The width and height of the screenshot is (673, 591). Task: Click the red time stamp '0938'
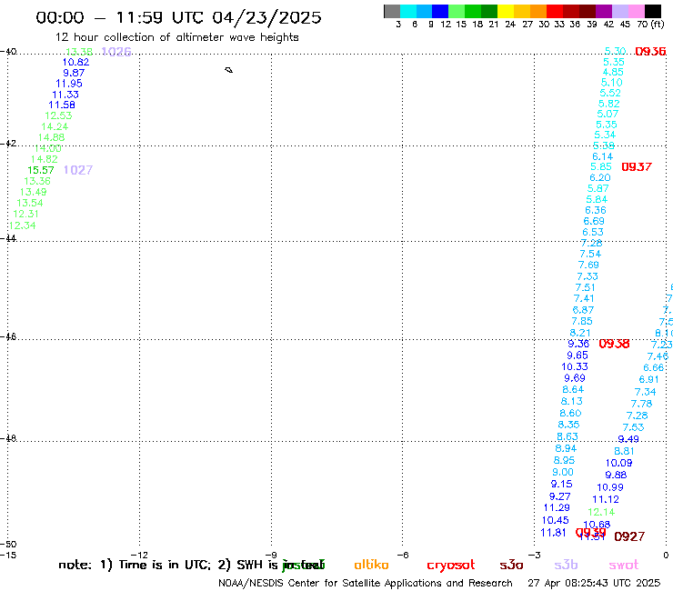(614, 344)
